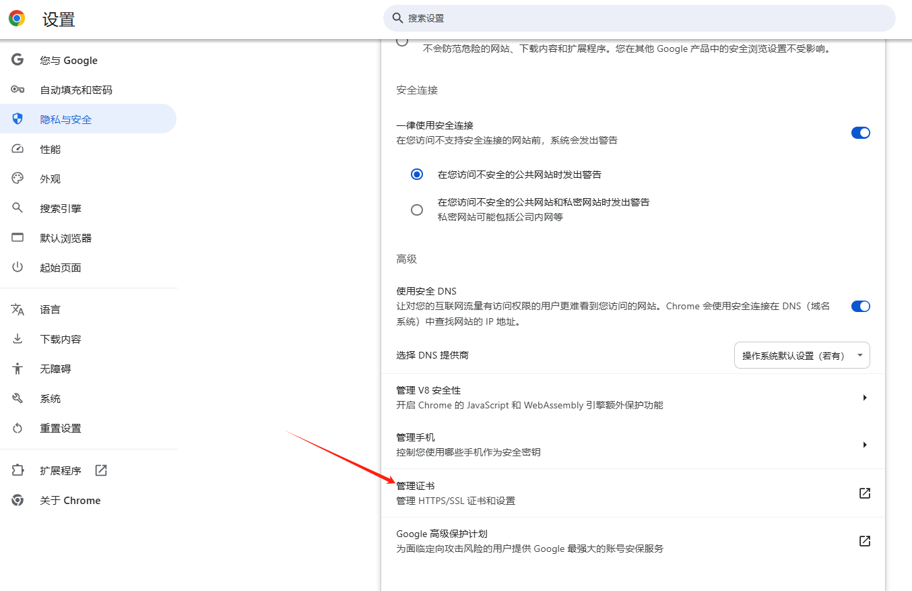Click the reset icon for 重置设置

click(x=18, y=428)
